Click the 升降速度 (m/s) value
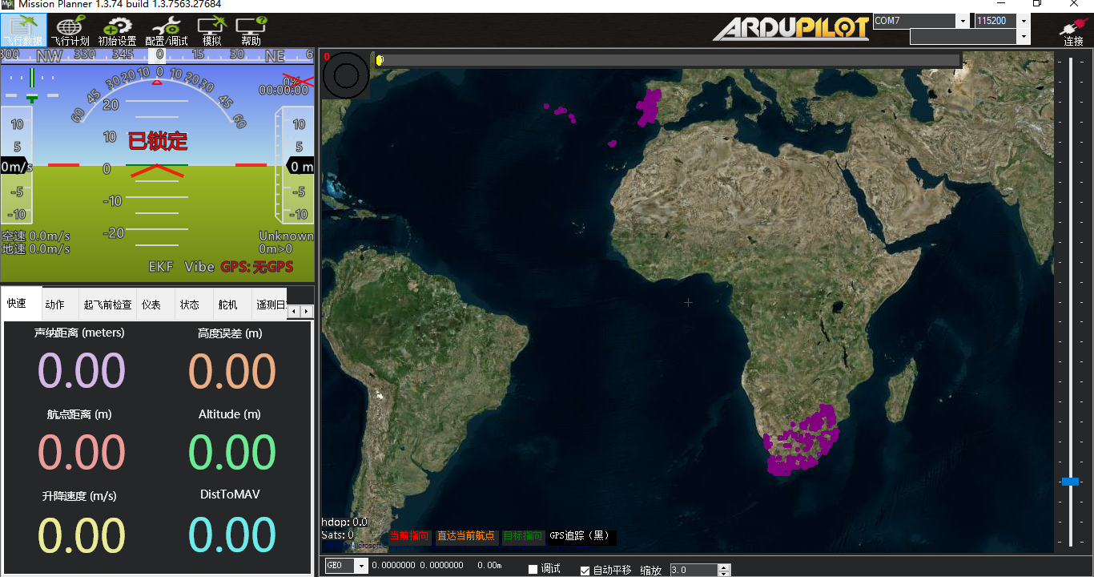This screenshot has height=577, width=1094. tap(81, 535)
